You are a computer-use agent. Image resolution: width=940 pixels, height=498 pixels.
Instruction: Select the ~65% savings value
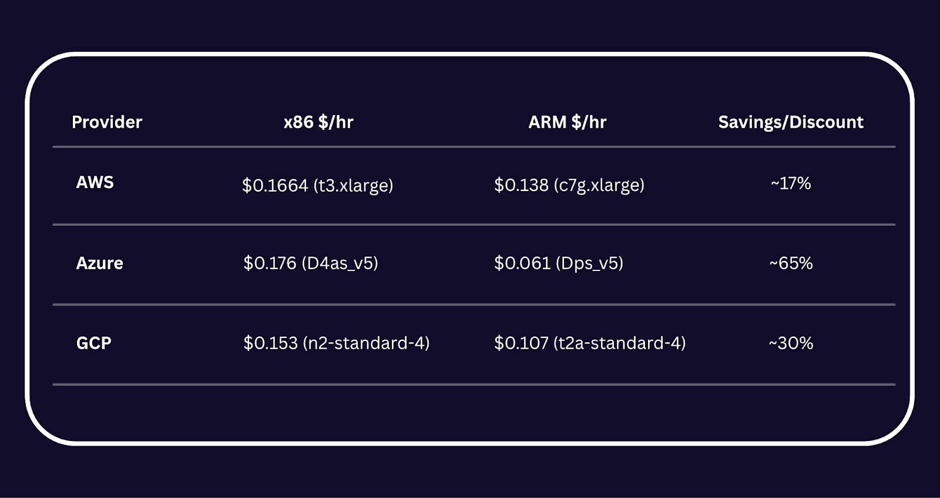(x=791, y=263)
